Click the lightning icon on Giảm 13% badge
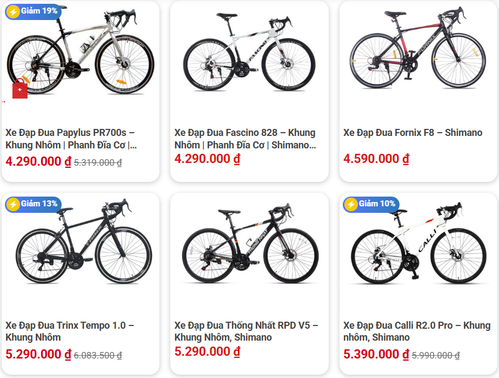 pos(13,204)
